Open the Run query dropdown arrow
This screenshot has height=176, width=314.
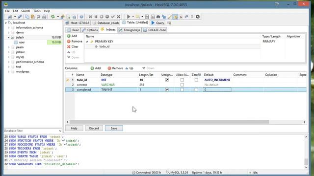click(133, 17)
